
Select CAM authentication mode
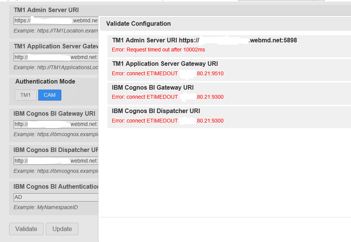coord(50,95)
